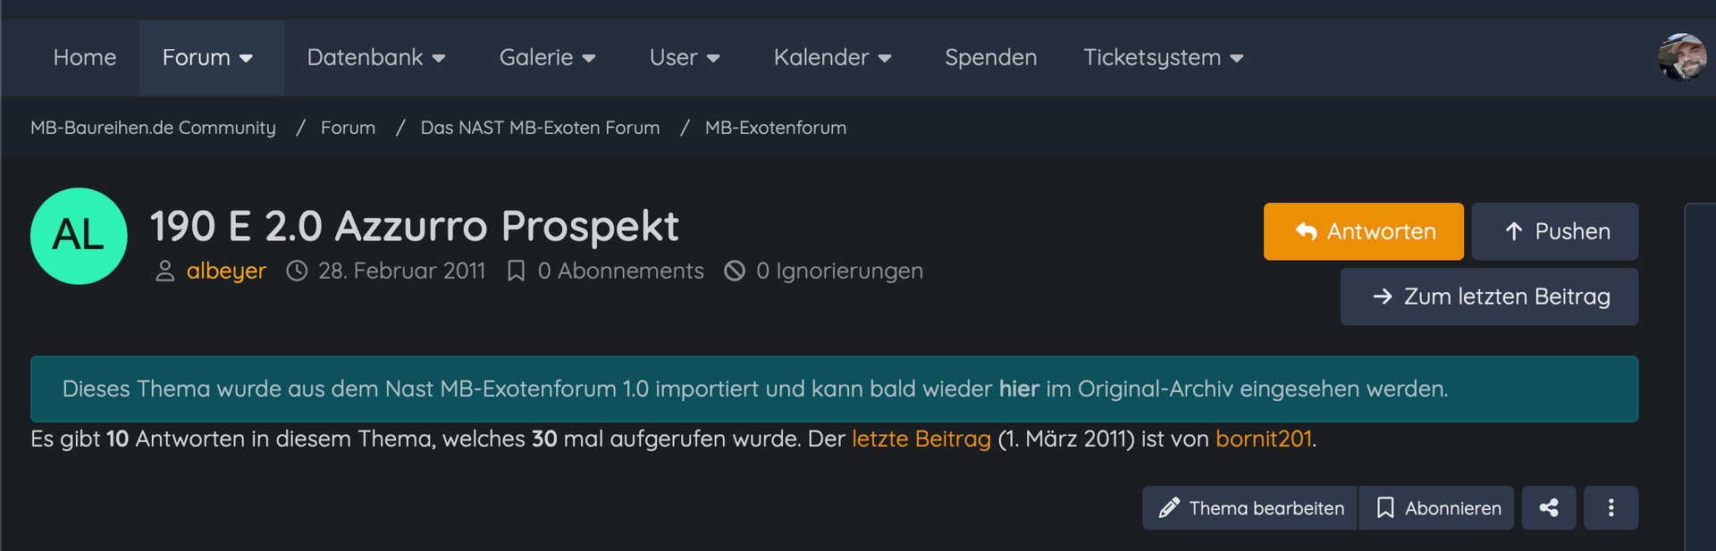Jump via Zum letzten Beitrag button
This screenshot has width=1716, height=551.
[x=1489, y=296]
